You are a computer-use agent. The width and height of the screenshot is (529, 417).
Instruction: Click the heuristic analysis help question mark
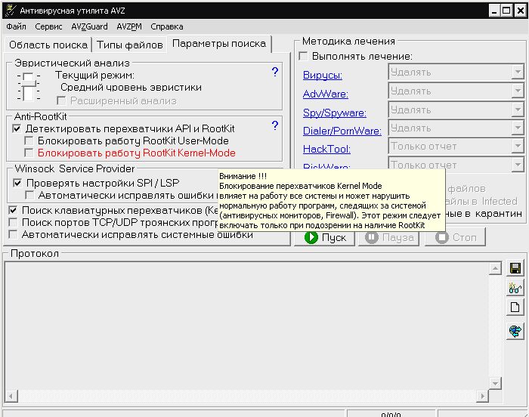[x=275, y=72]
